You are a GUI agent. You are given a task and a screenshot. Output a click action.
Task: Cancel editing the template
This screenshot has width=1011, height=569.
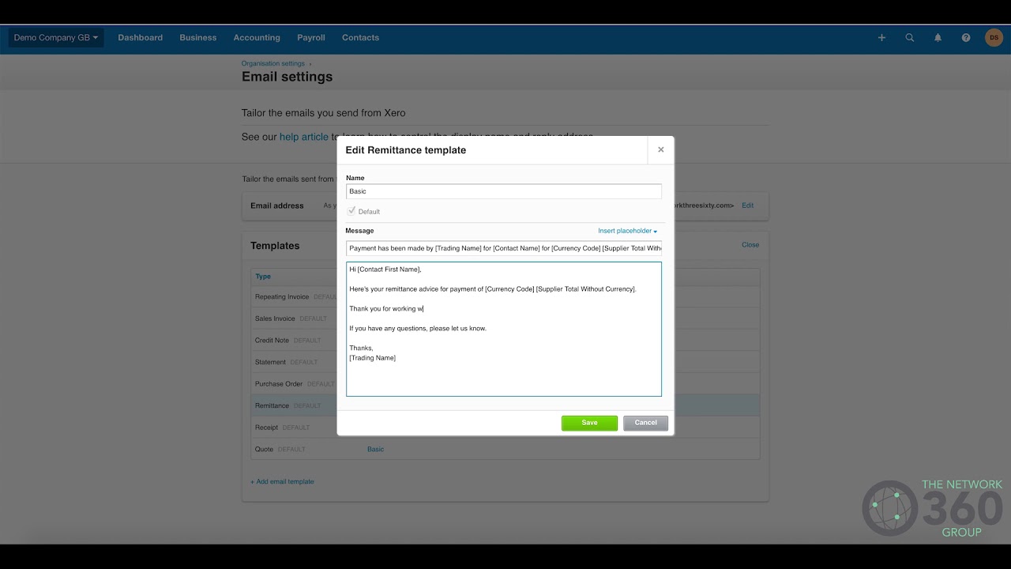(645, 423)
